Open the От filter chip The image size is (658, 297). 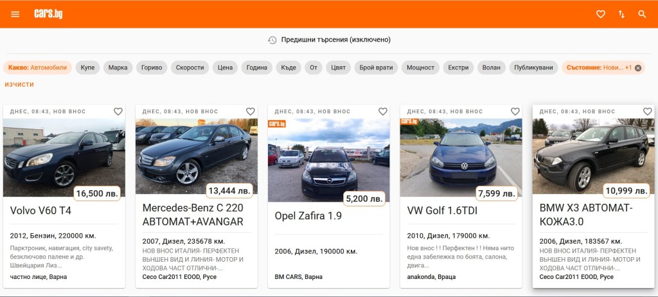314,67
